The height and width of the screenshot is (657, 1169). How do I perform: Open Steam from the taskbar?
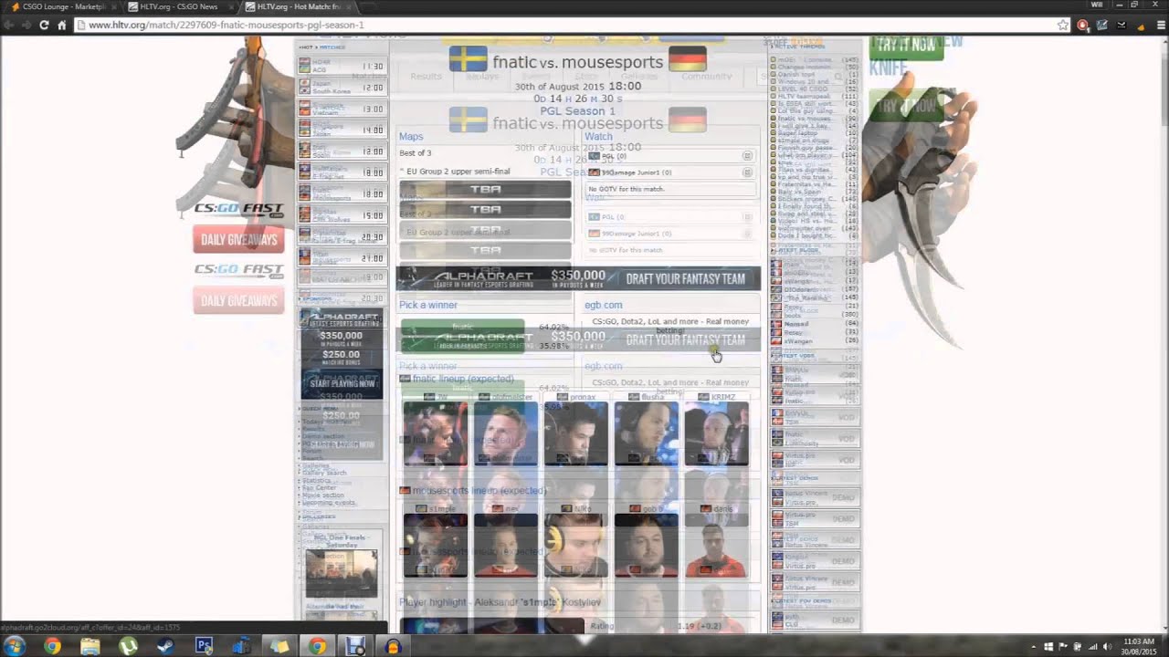click(x=165, y=646)
